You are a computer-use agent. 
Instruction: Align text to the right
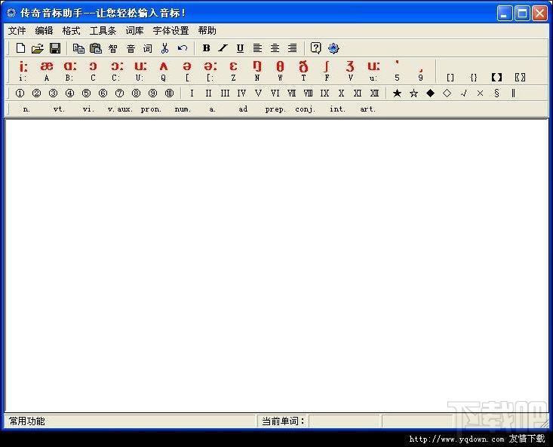tap(292, 48)
